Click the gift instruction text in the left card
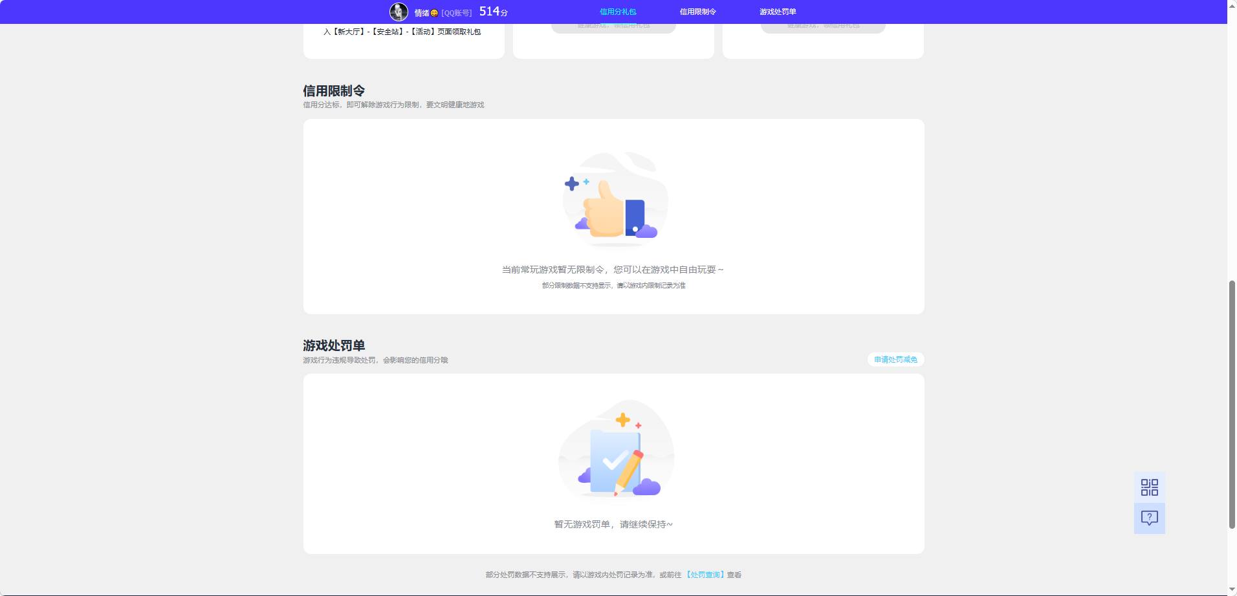This screenshot has width=1237, height=596. point(404,30)
